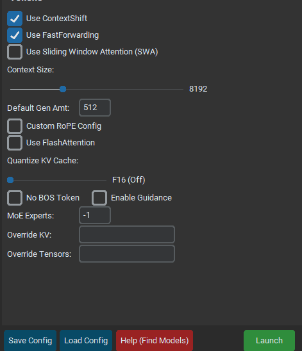
Task: Click the Use FlashAttention label text
Action: (x=60, y=143)
